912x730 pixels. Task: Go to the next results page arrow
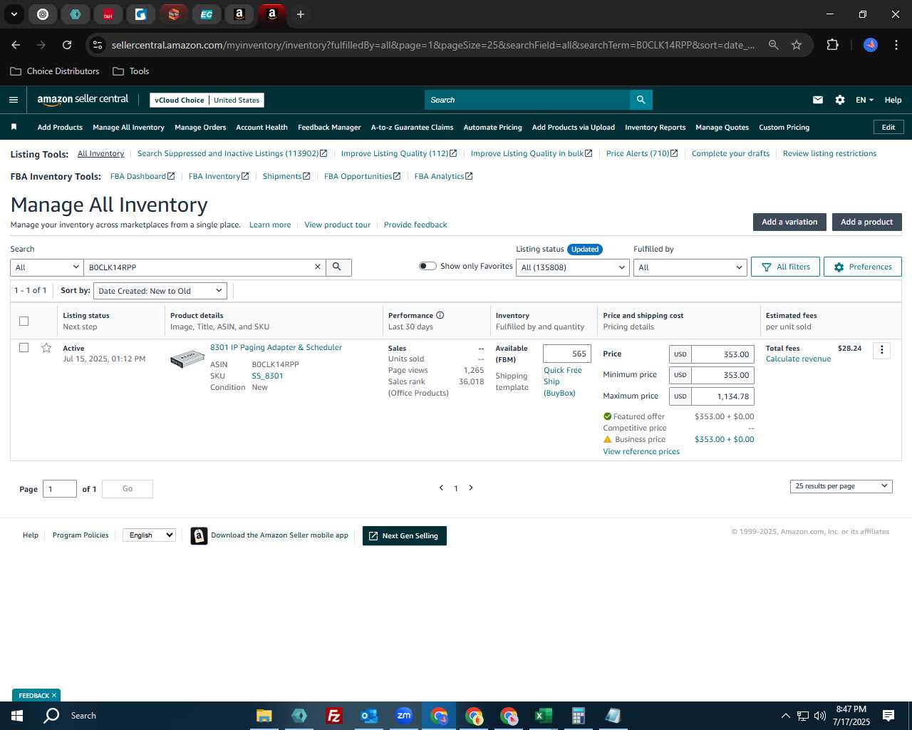[x=471, y=488]
